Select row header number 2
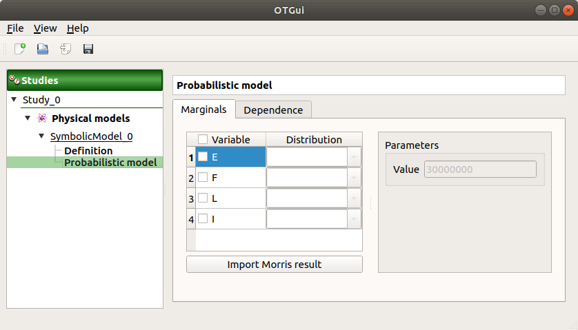 [x=191, y=178]
